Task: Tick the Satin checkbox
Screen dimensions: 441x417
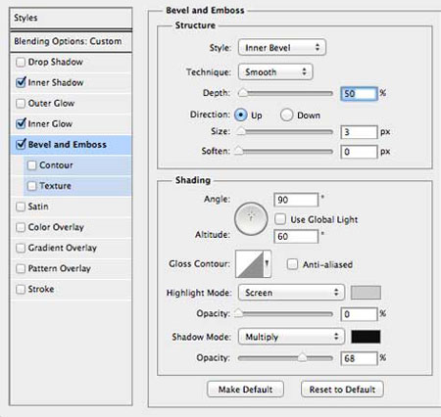Action: 21,207
